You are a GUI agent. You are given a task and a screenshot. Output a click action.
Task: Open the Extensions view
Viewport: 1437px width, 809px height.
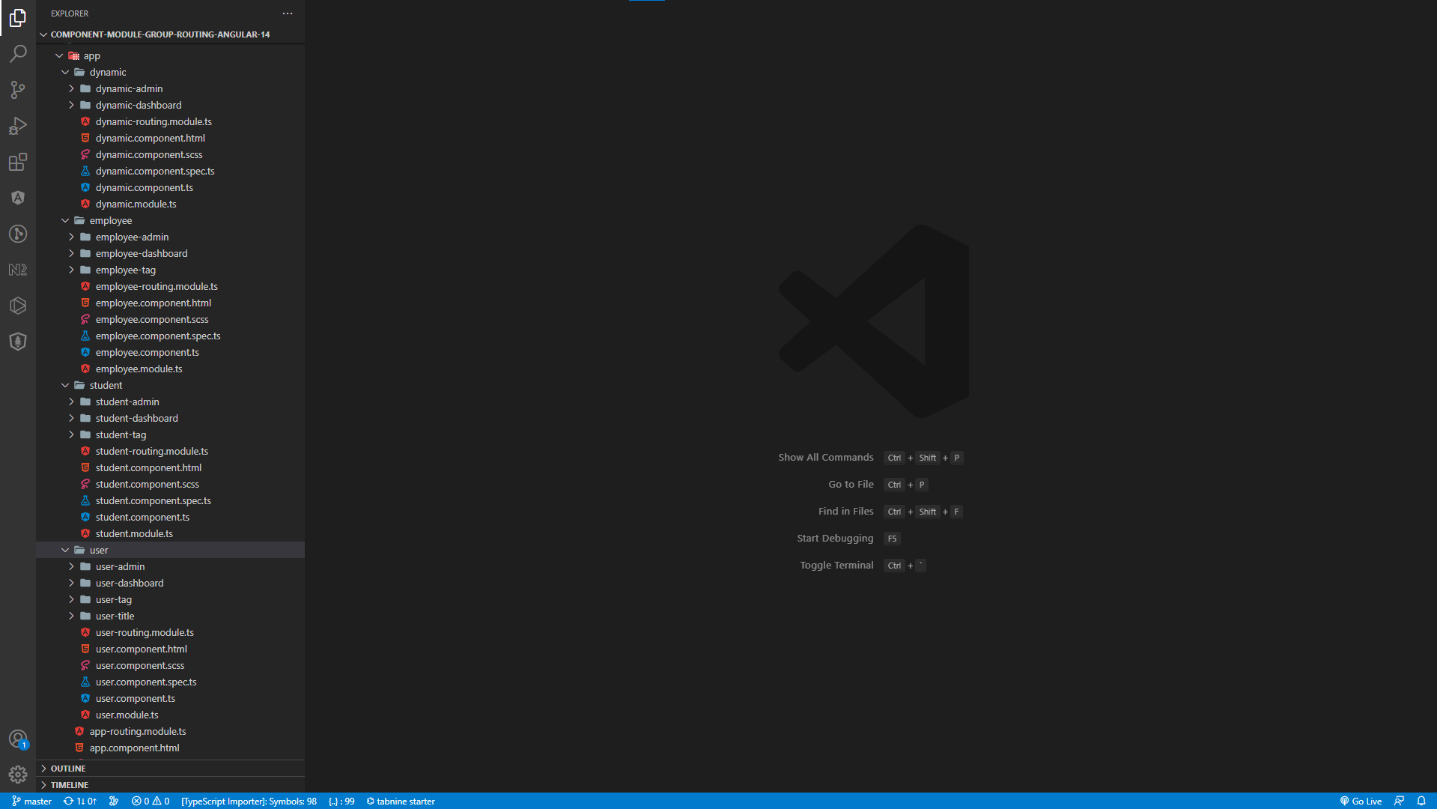[18, 161]
